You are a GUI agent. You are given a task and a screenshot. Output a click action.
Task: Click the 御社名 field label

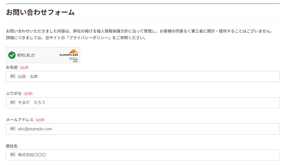[x=12, y=146]
